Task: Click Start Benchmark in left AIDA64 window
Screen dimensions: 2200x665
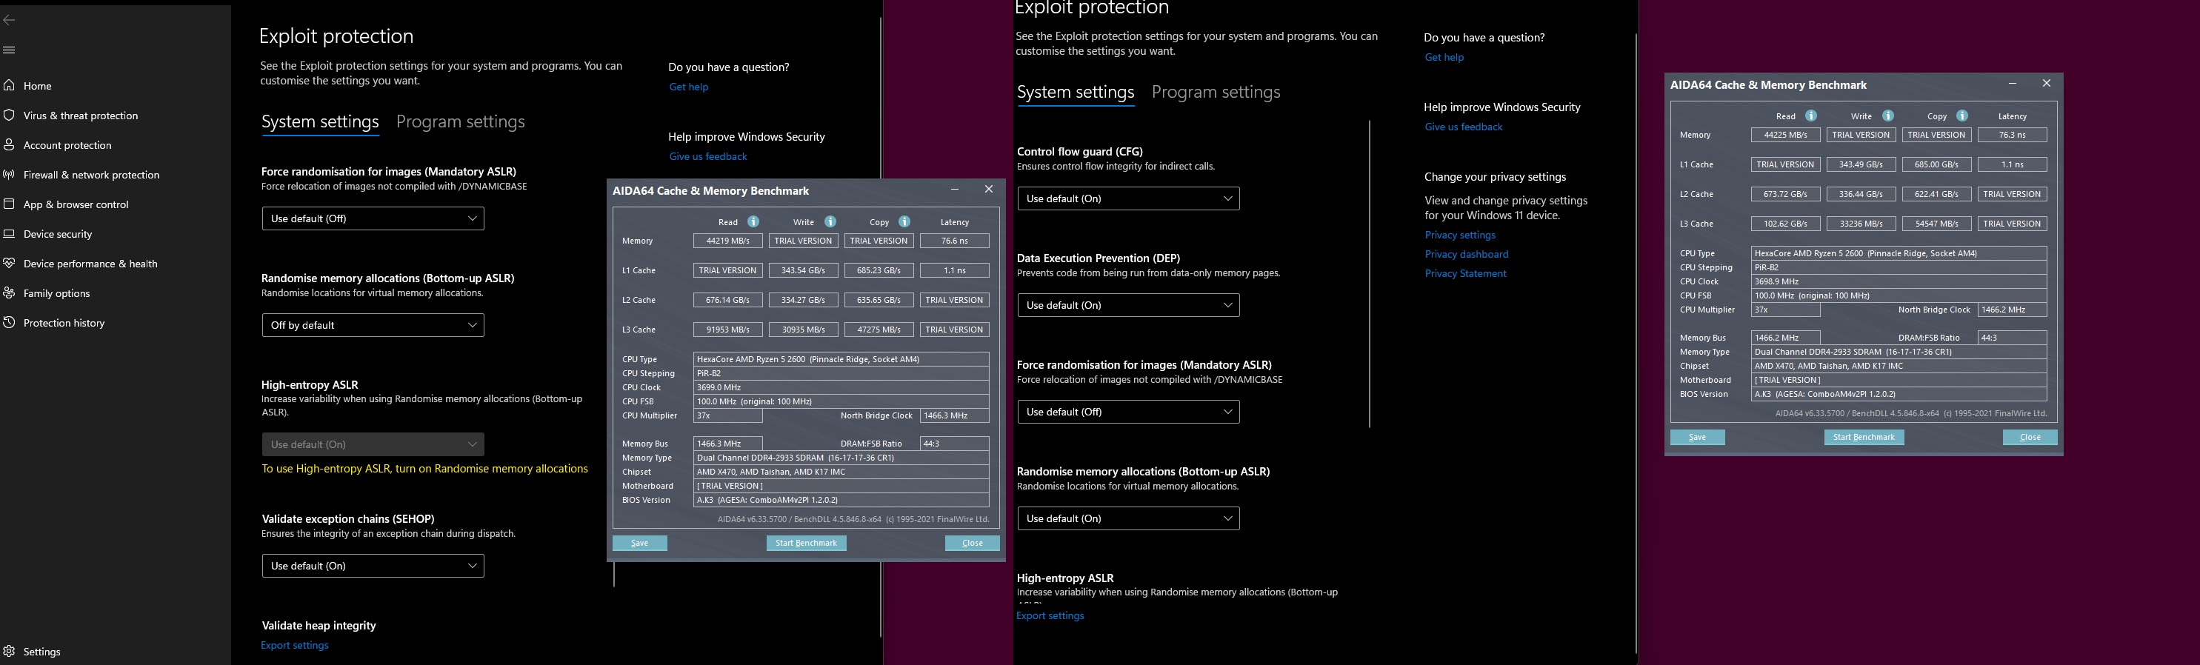Action: [x=806, y=543]
